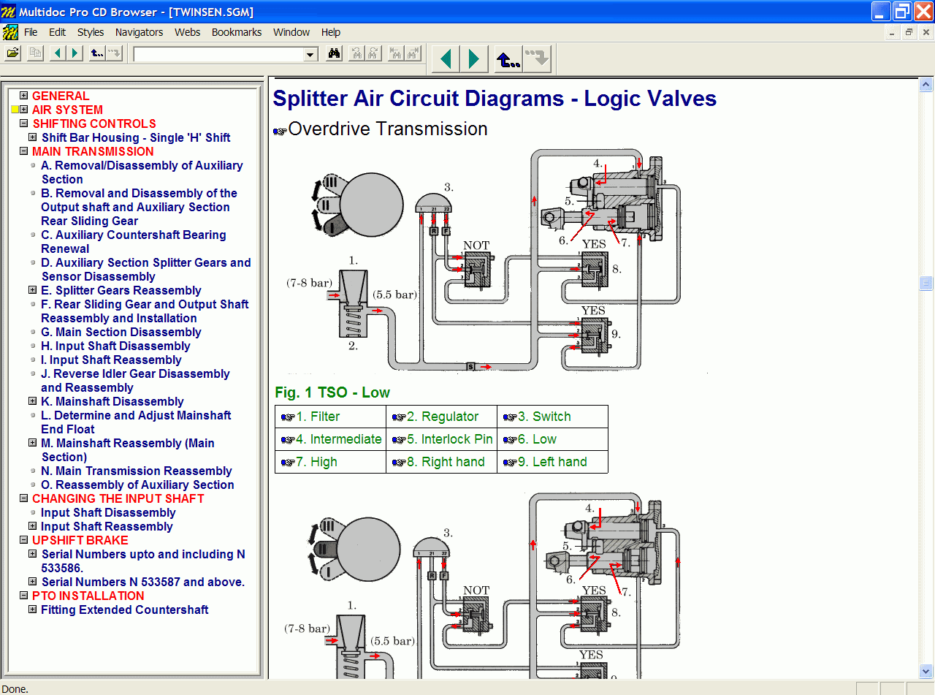Open 'N. Main Transmission Reassembly' topic
The height and width of the screenshot is (695, 935).
[x=136, y=471]
